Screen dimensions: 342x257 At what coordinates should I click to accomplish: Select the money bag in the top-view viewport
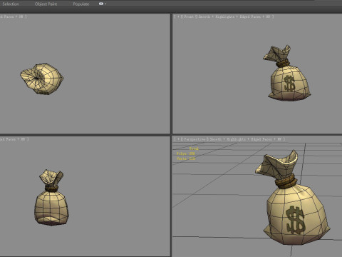pyautogui.click(x=42, y=79)
